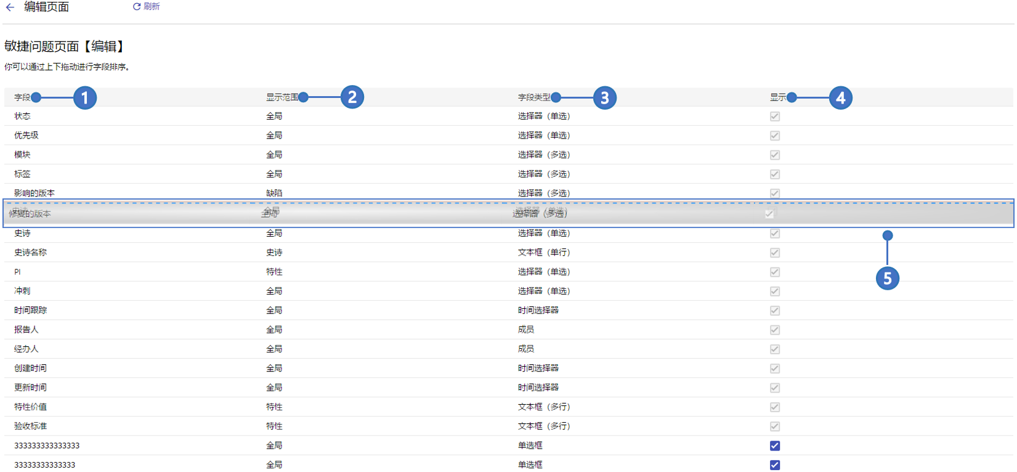Click 时间选择器 type in 创建时间 row
Image resolution: width=1017 pixels, height=472 pixels.
[538, 368]
